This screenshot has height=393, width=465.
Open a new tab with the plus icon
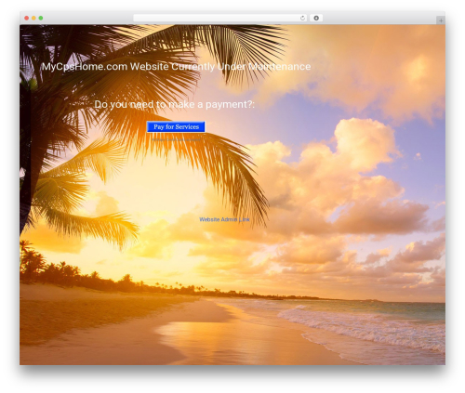click(441, 20)
